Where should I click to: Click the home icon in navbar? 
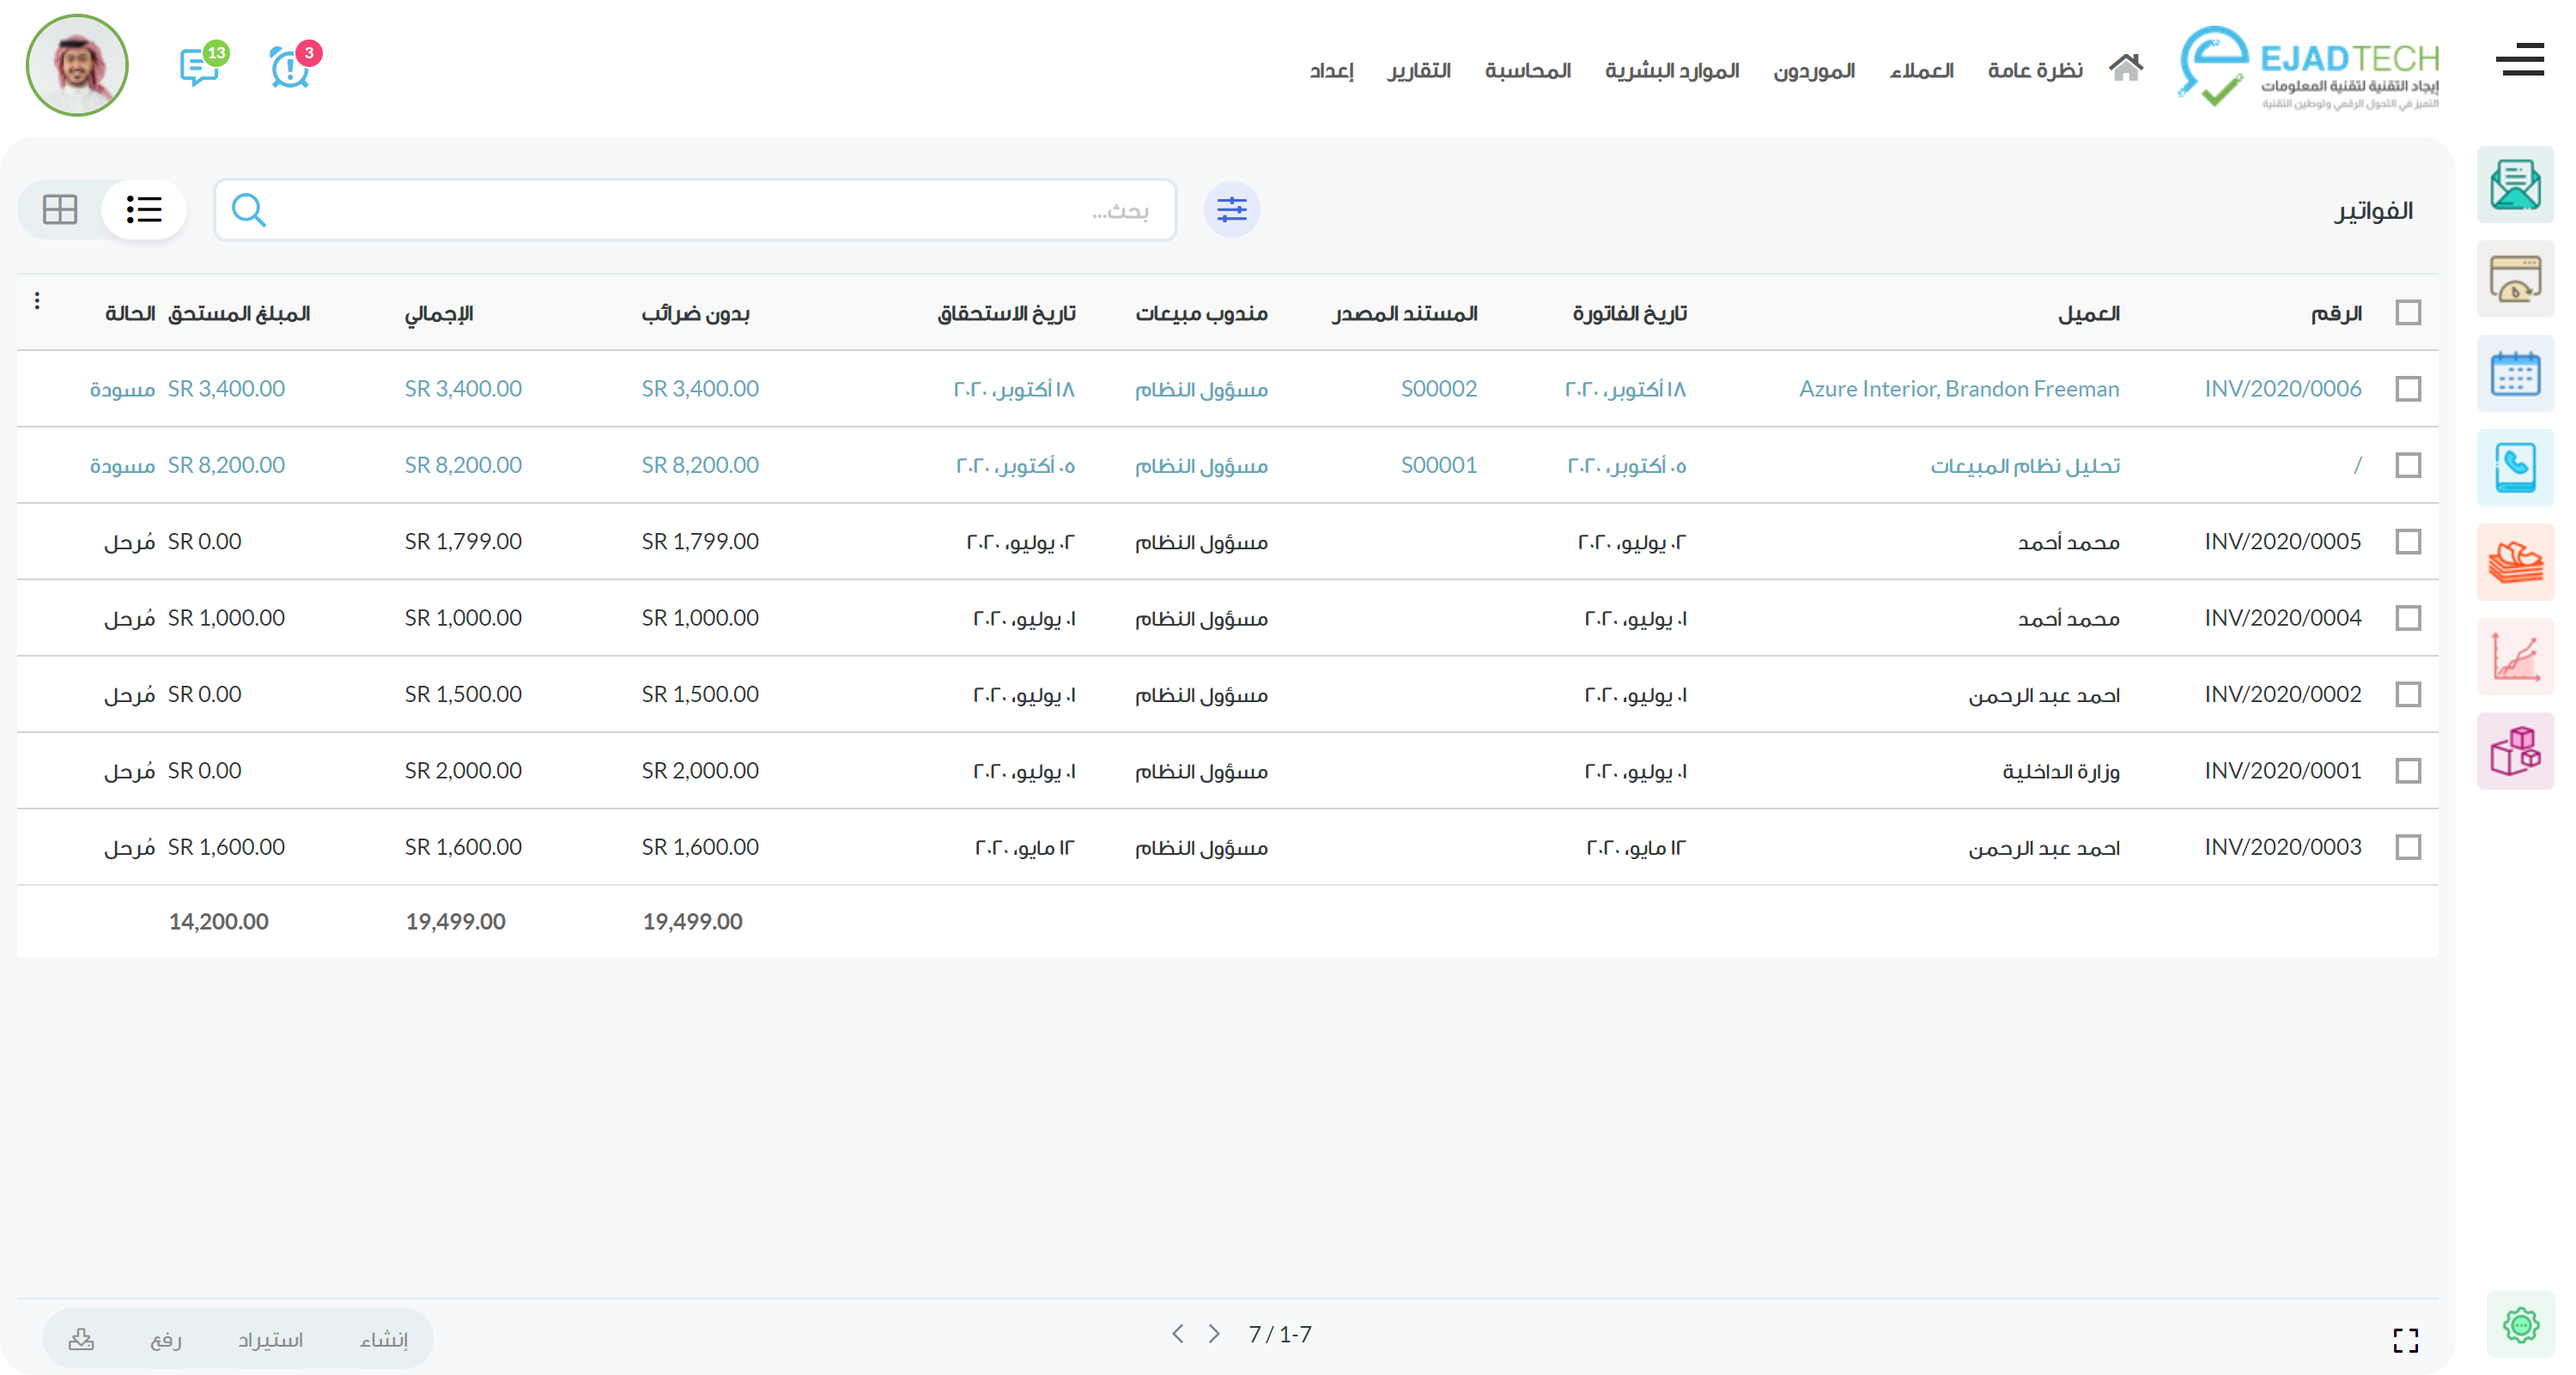pos(2125,68)
